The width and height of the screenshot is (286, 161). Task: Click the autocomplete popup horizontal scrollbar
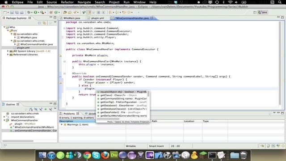pyautogui.click(x=108, y=119)
